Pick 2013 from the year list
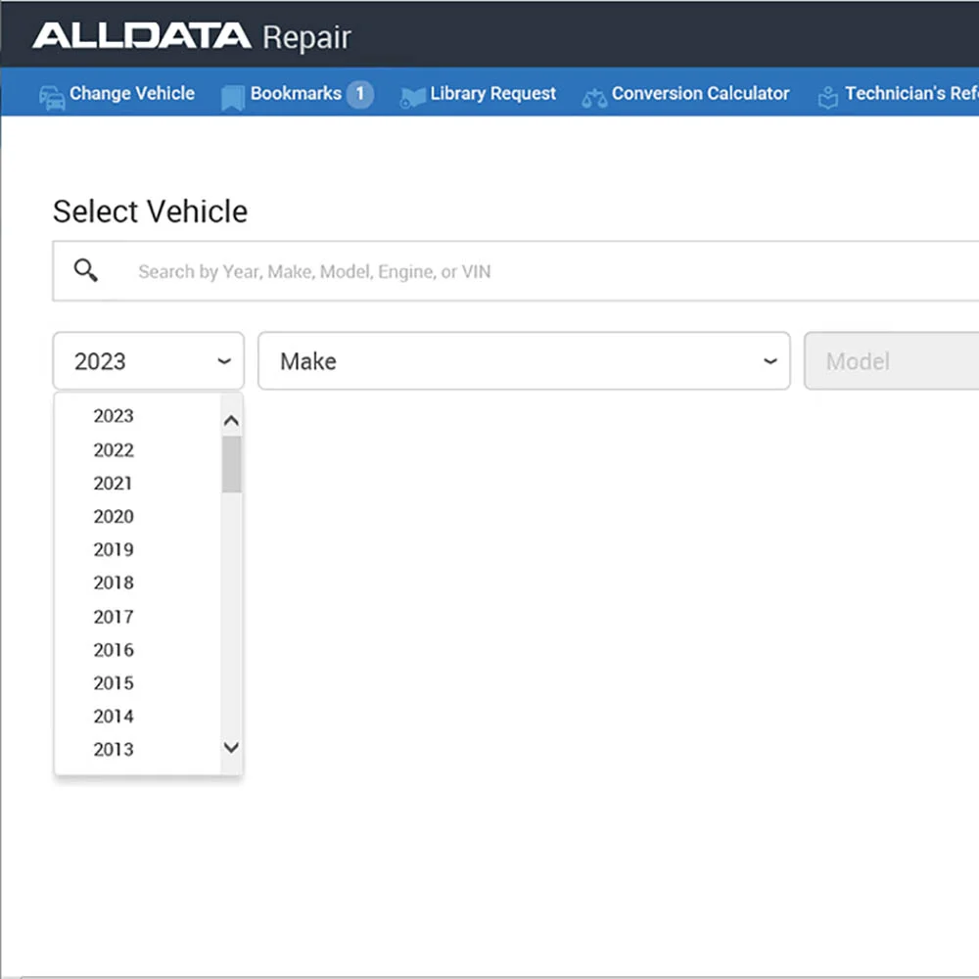The height and width of the screenshot is (979, 979). pyautogui.click(x=114, y=750)
